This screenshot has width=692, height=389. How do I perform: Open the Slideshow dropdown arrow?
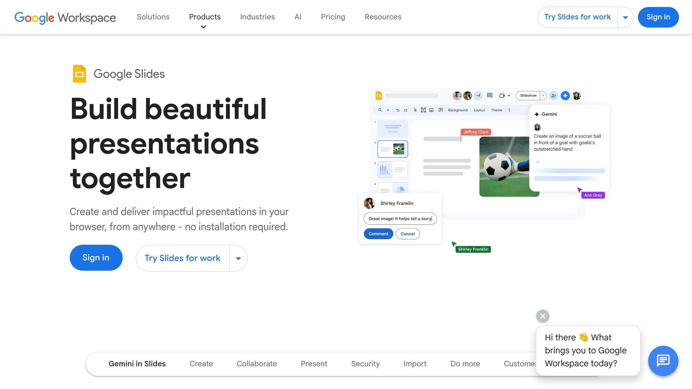[543, 96]
